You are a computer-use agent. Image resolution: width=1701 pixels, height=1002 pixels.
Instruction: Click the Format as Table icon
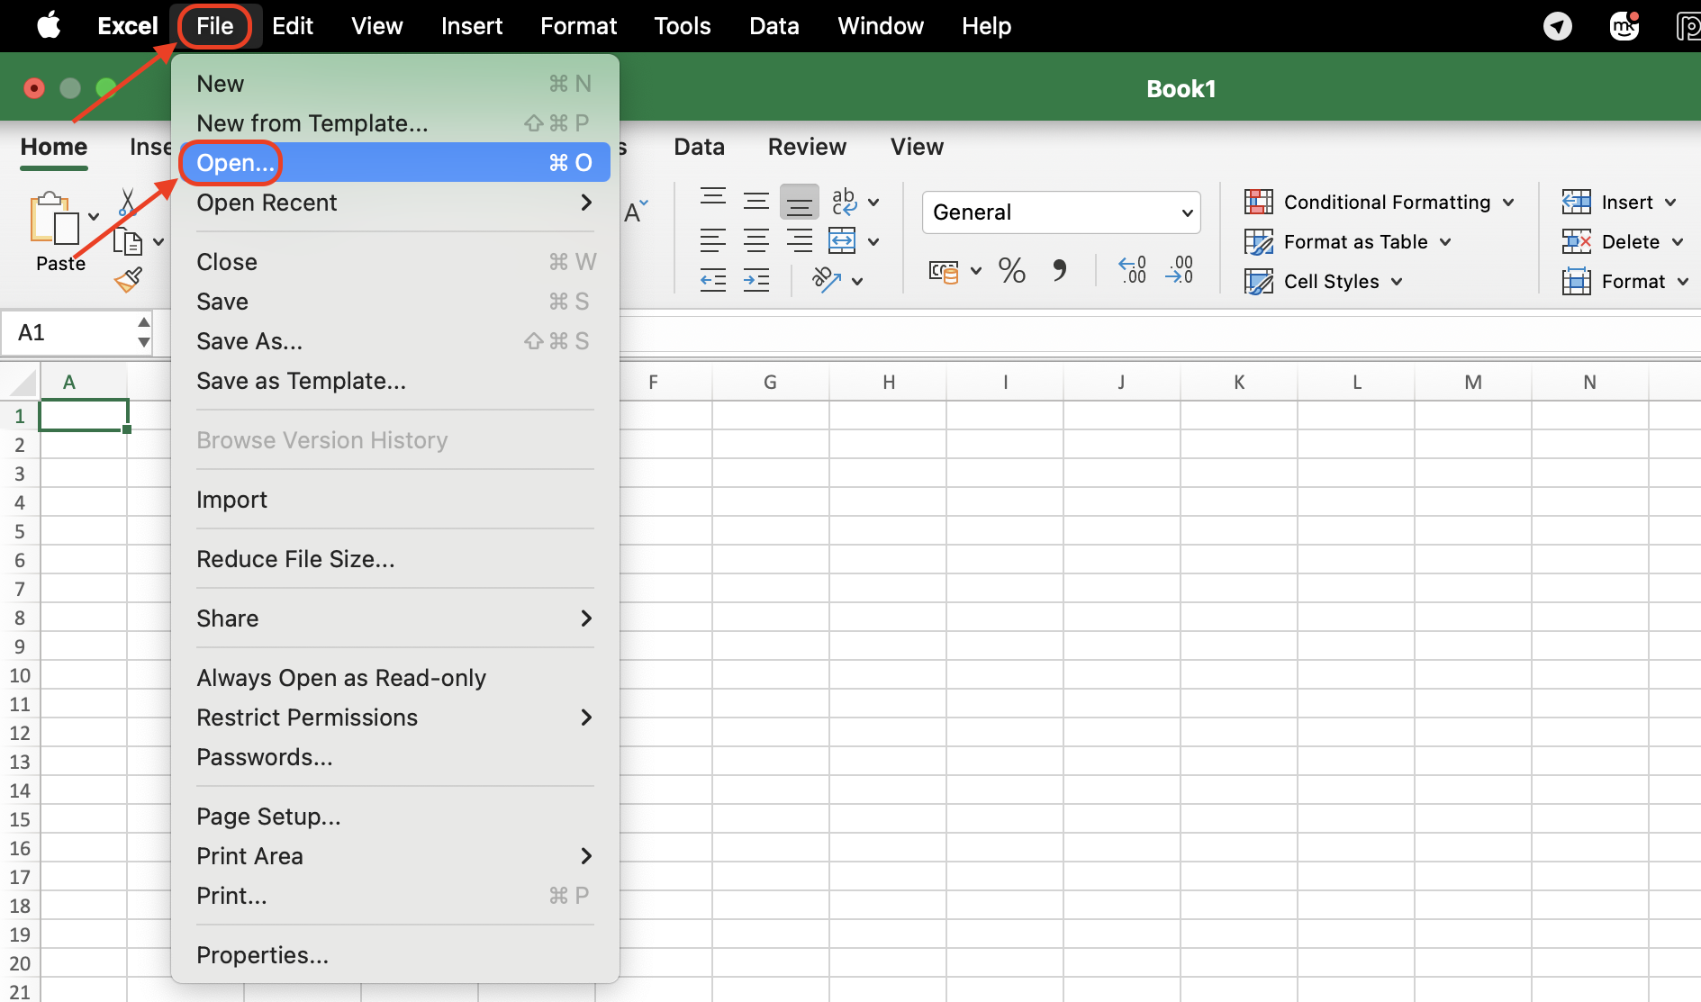coord(1257,241)
